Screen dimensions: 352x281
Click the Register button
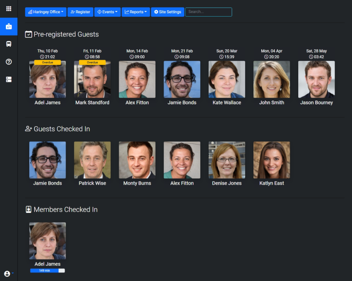coord(80,12)
